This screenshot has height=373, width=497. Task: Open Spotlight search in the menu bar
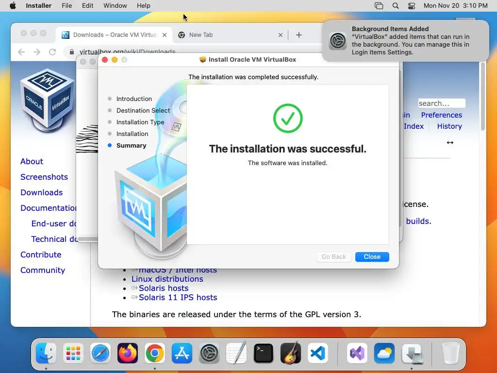coord(395,6)
